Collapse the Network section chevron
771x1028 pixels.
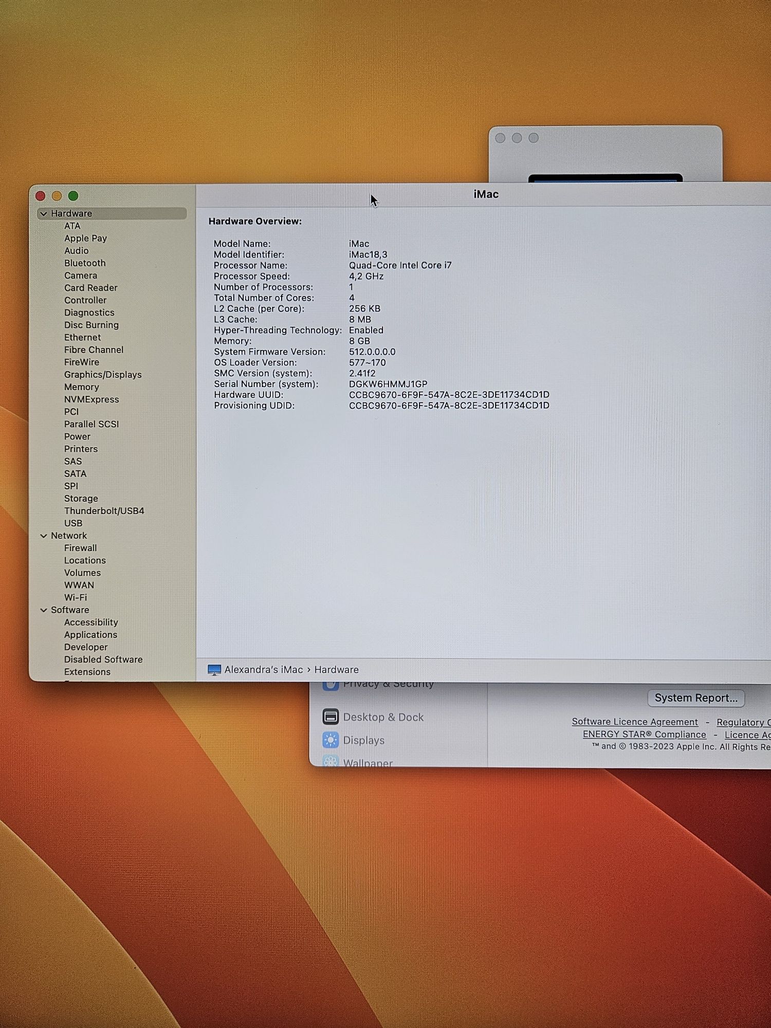click(44, 536)
